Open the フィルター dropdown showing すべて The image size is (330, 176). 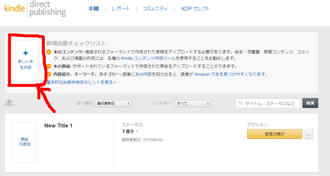click(193, 104)
